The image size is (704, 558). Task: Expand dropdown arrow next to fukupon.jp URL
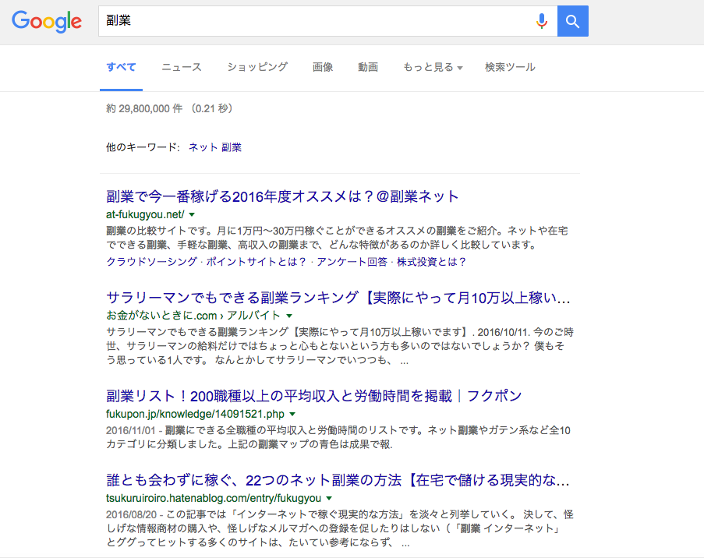coord(292,414)
